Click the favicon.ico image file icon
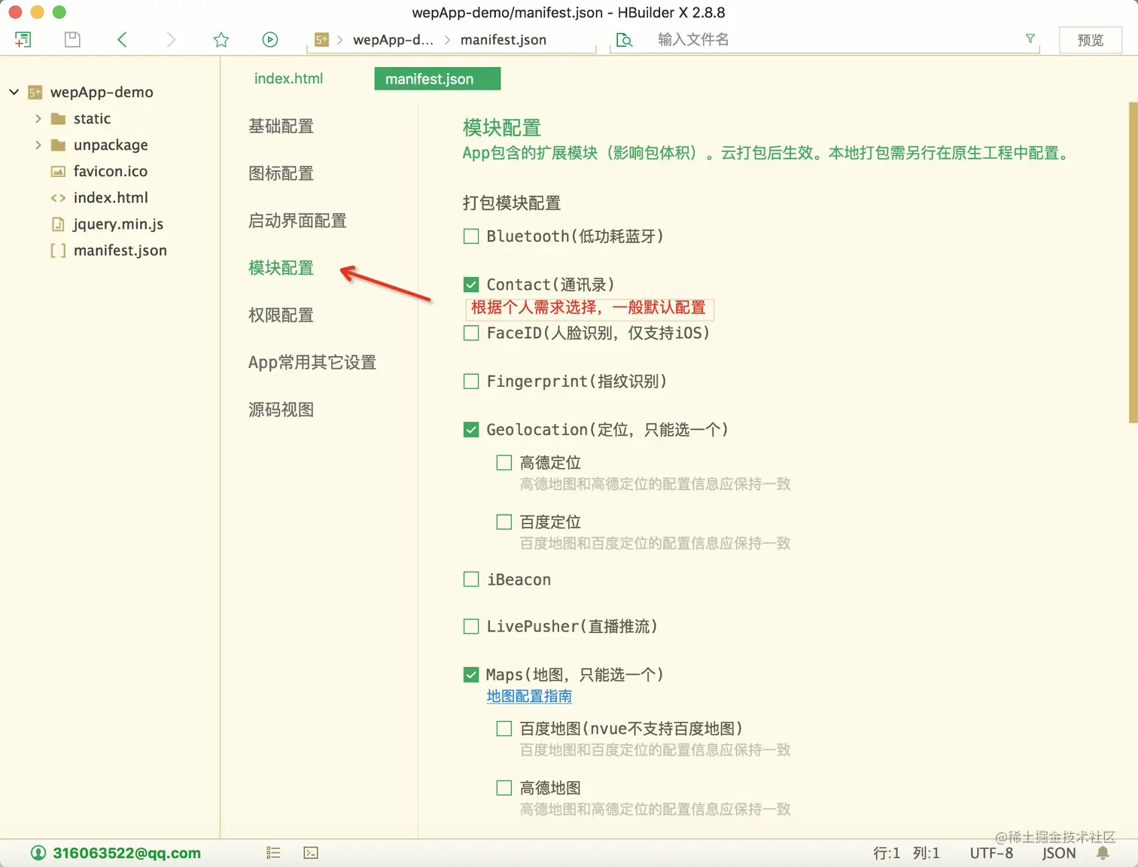1138x867 pixels. (x=58, y=172)
